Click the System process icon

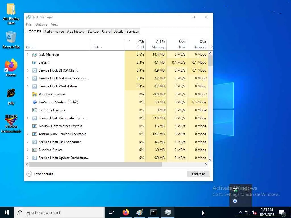click(34, 62)
